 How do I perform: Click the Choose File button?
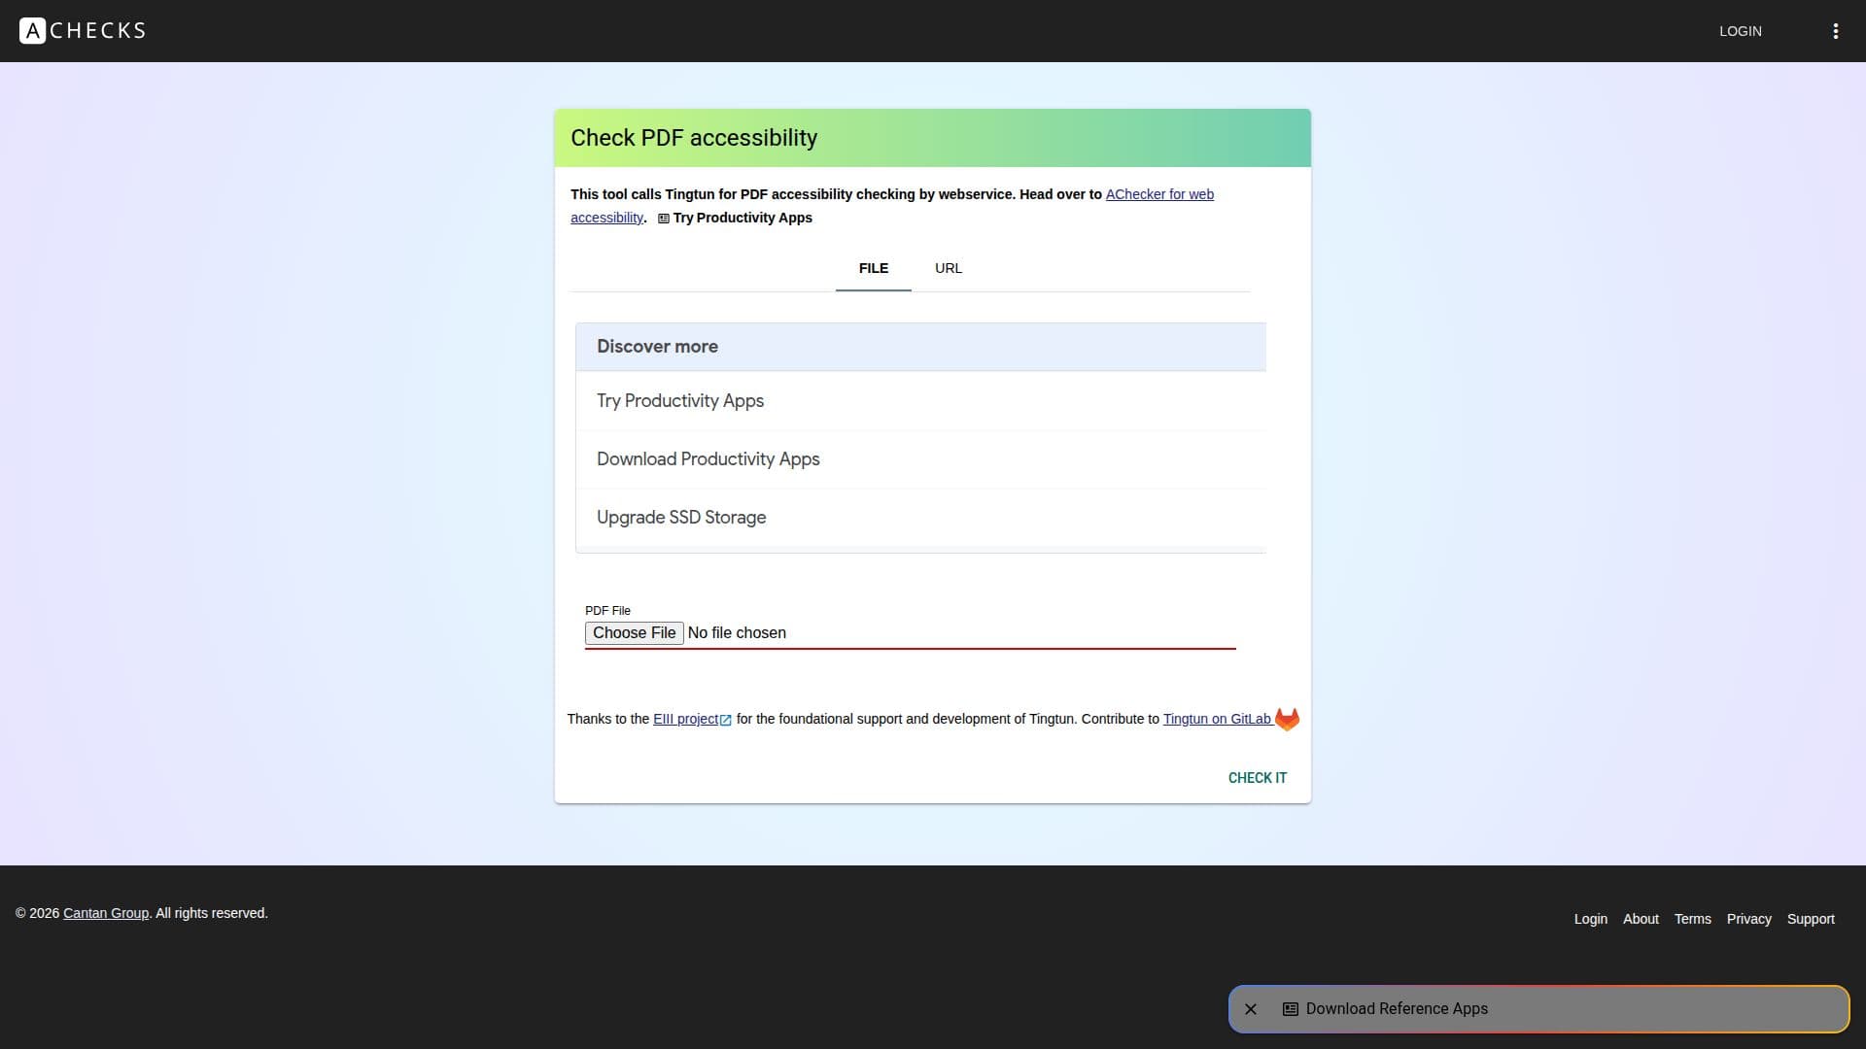tap(635, 633)
